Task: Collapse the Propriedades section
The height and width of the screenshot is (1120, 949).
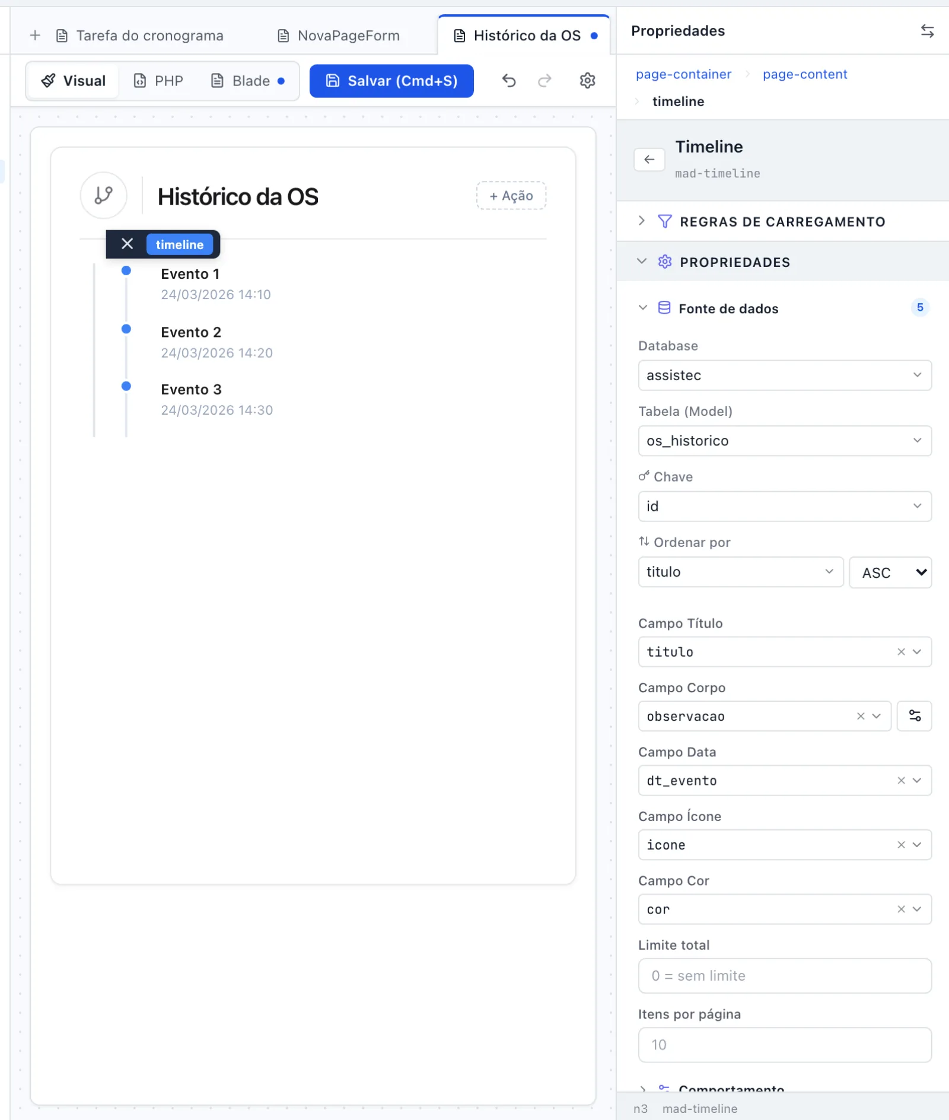Action: [783, 262]
